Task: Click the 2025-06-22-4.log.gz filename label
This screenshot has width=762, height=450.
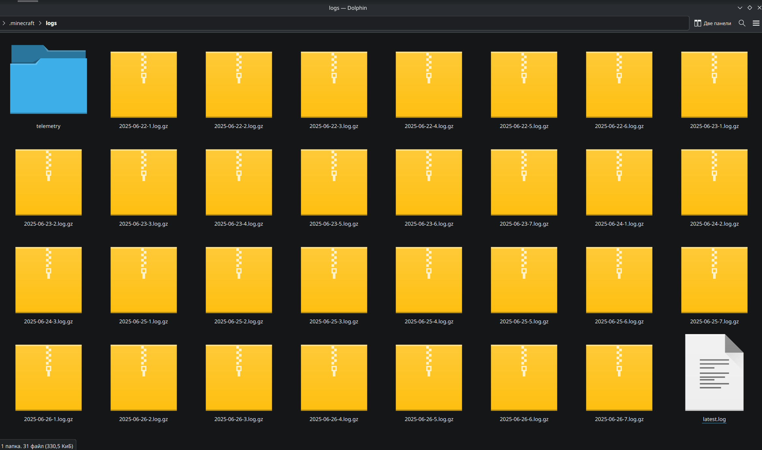Action: tap(429, 126)
